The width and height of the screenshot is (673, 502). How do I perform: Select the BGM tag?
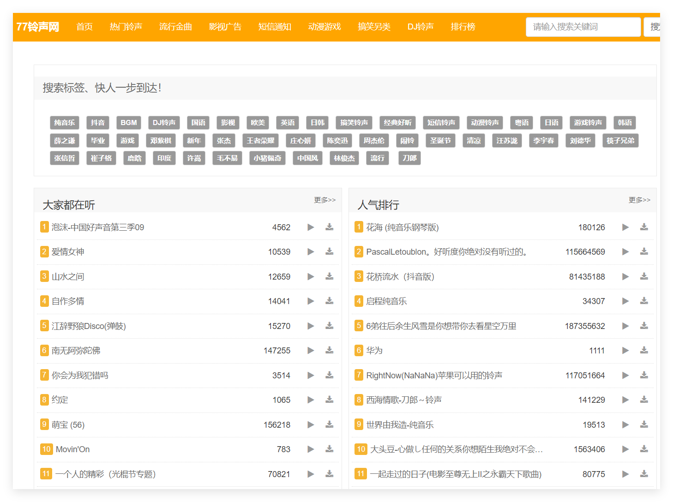pos(129,122)
